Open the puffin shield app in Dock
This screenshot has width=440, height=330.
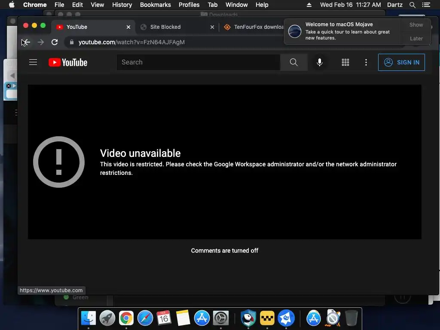248,318
